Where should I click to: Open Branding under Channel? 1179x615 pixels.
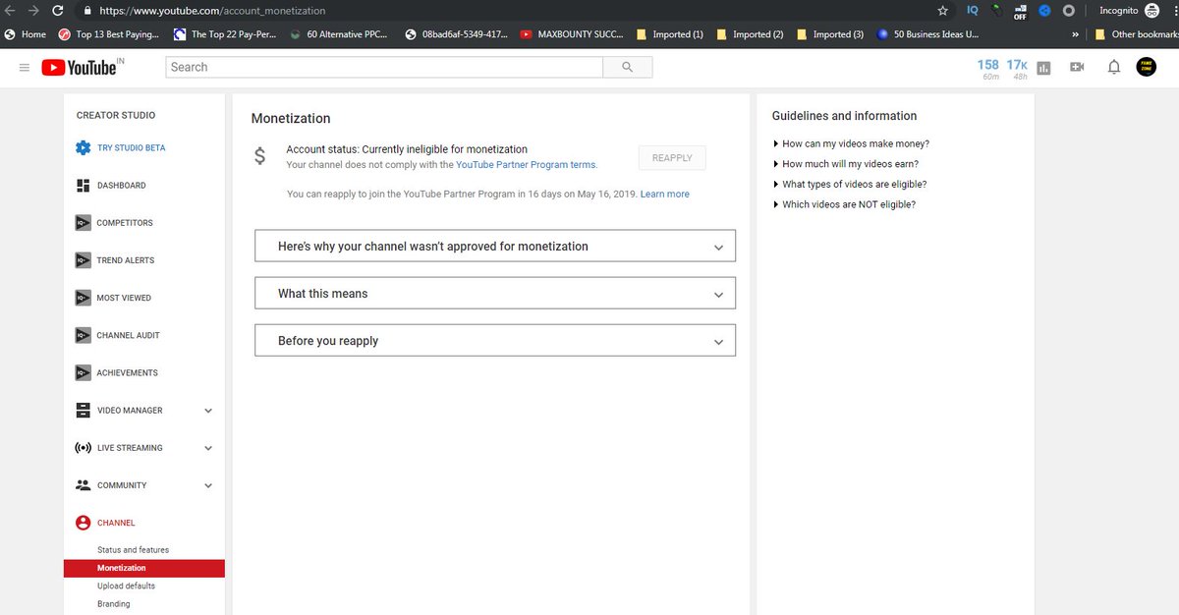[113, 603]
